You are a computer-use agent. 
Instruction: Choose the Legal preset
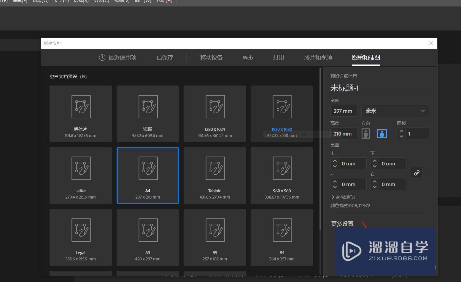click(81, 237)
